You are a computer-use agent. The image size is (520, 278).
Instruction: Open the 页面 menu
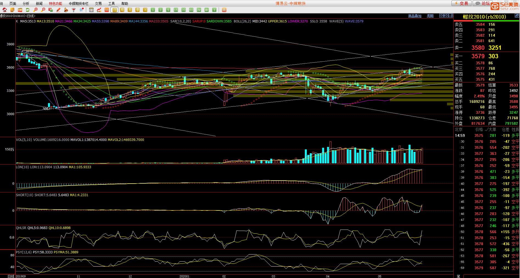click(13, 4)
